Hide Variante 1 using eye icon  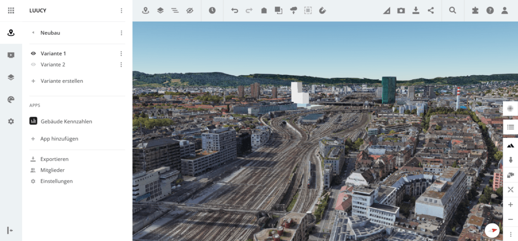click(33, 53)
